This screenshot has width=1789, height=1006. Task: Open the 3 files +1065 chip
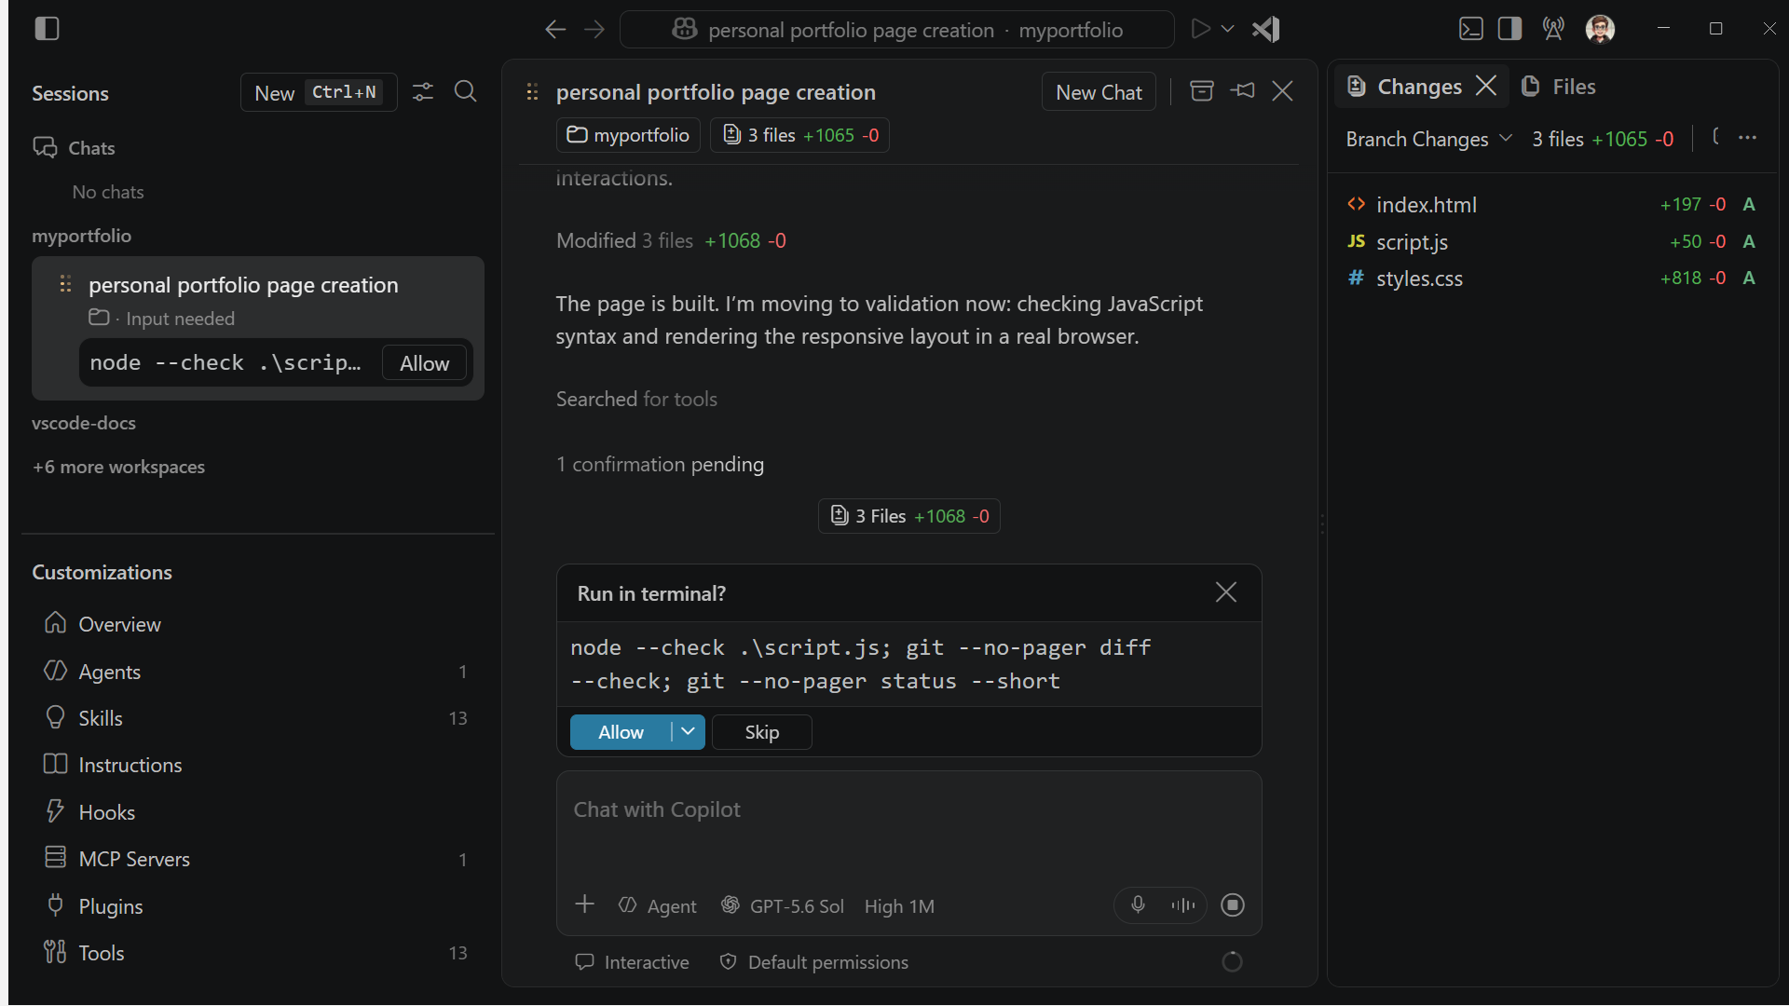[x=799, y=135]
